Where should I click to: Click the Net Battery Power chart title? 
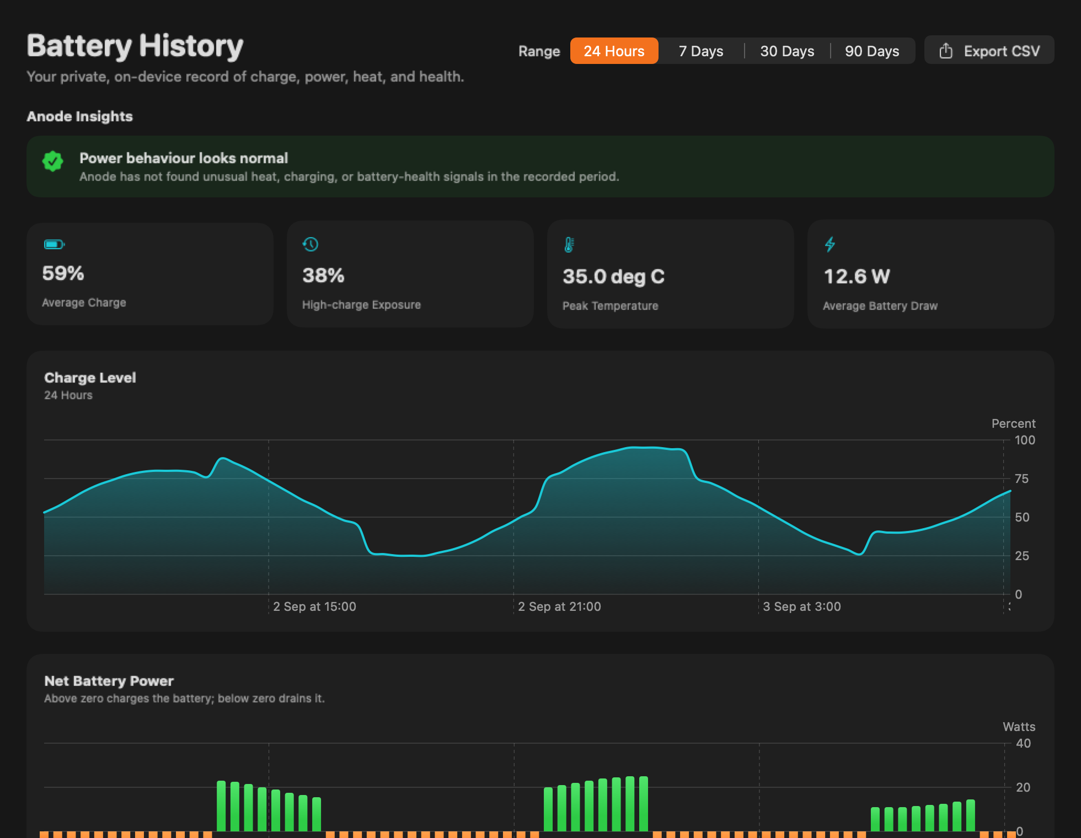pyautogui.click(x=109, y=681)
